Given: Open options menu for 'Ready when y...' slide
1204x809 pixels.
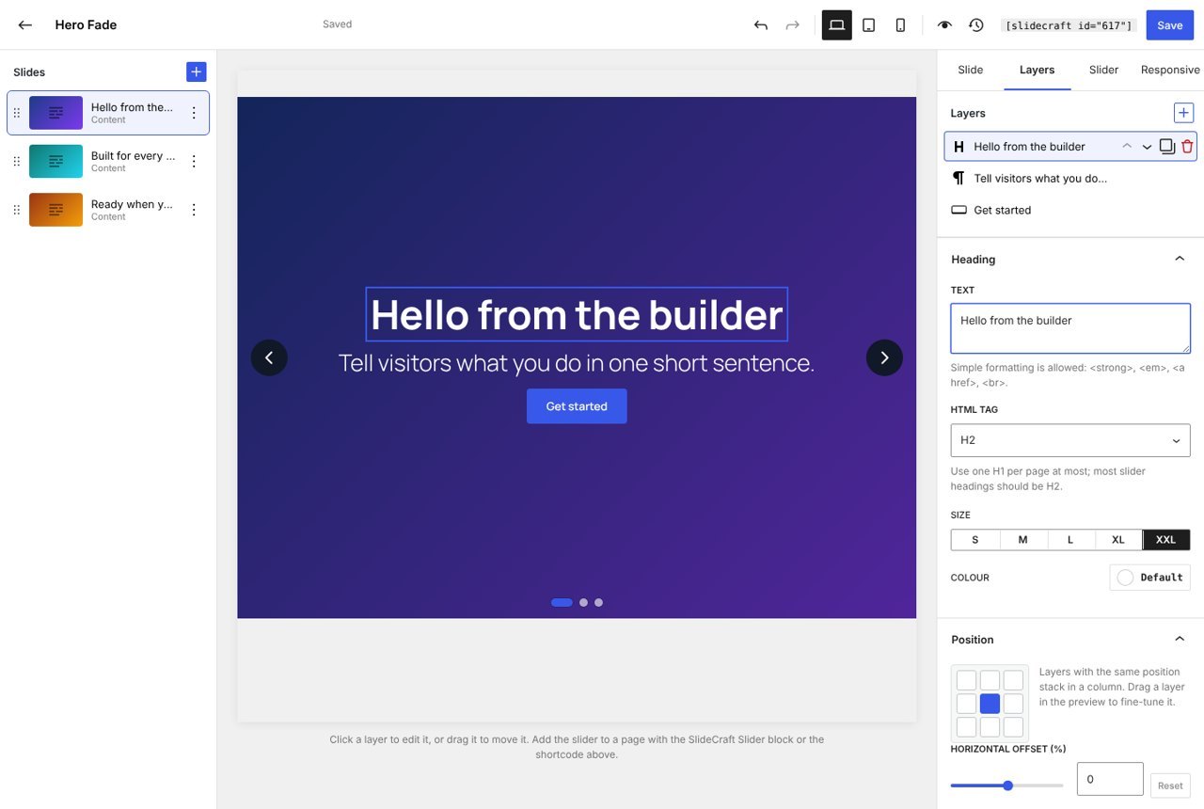Looking at the screenshot, I should [194, 210].
